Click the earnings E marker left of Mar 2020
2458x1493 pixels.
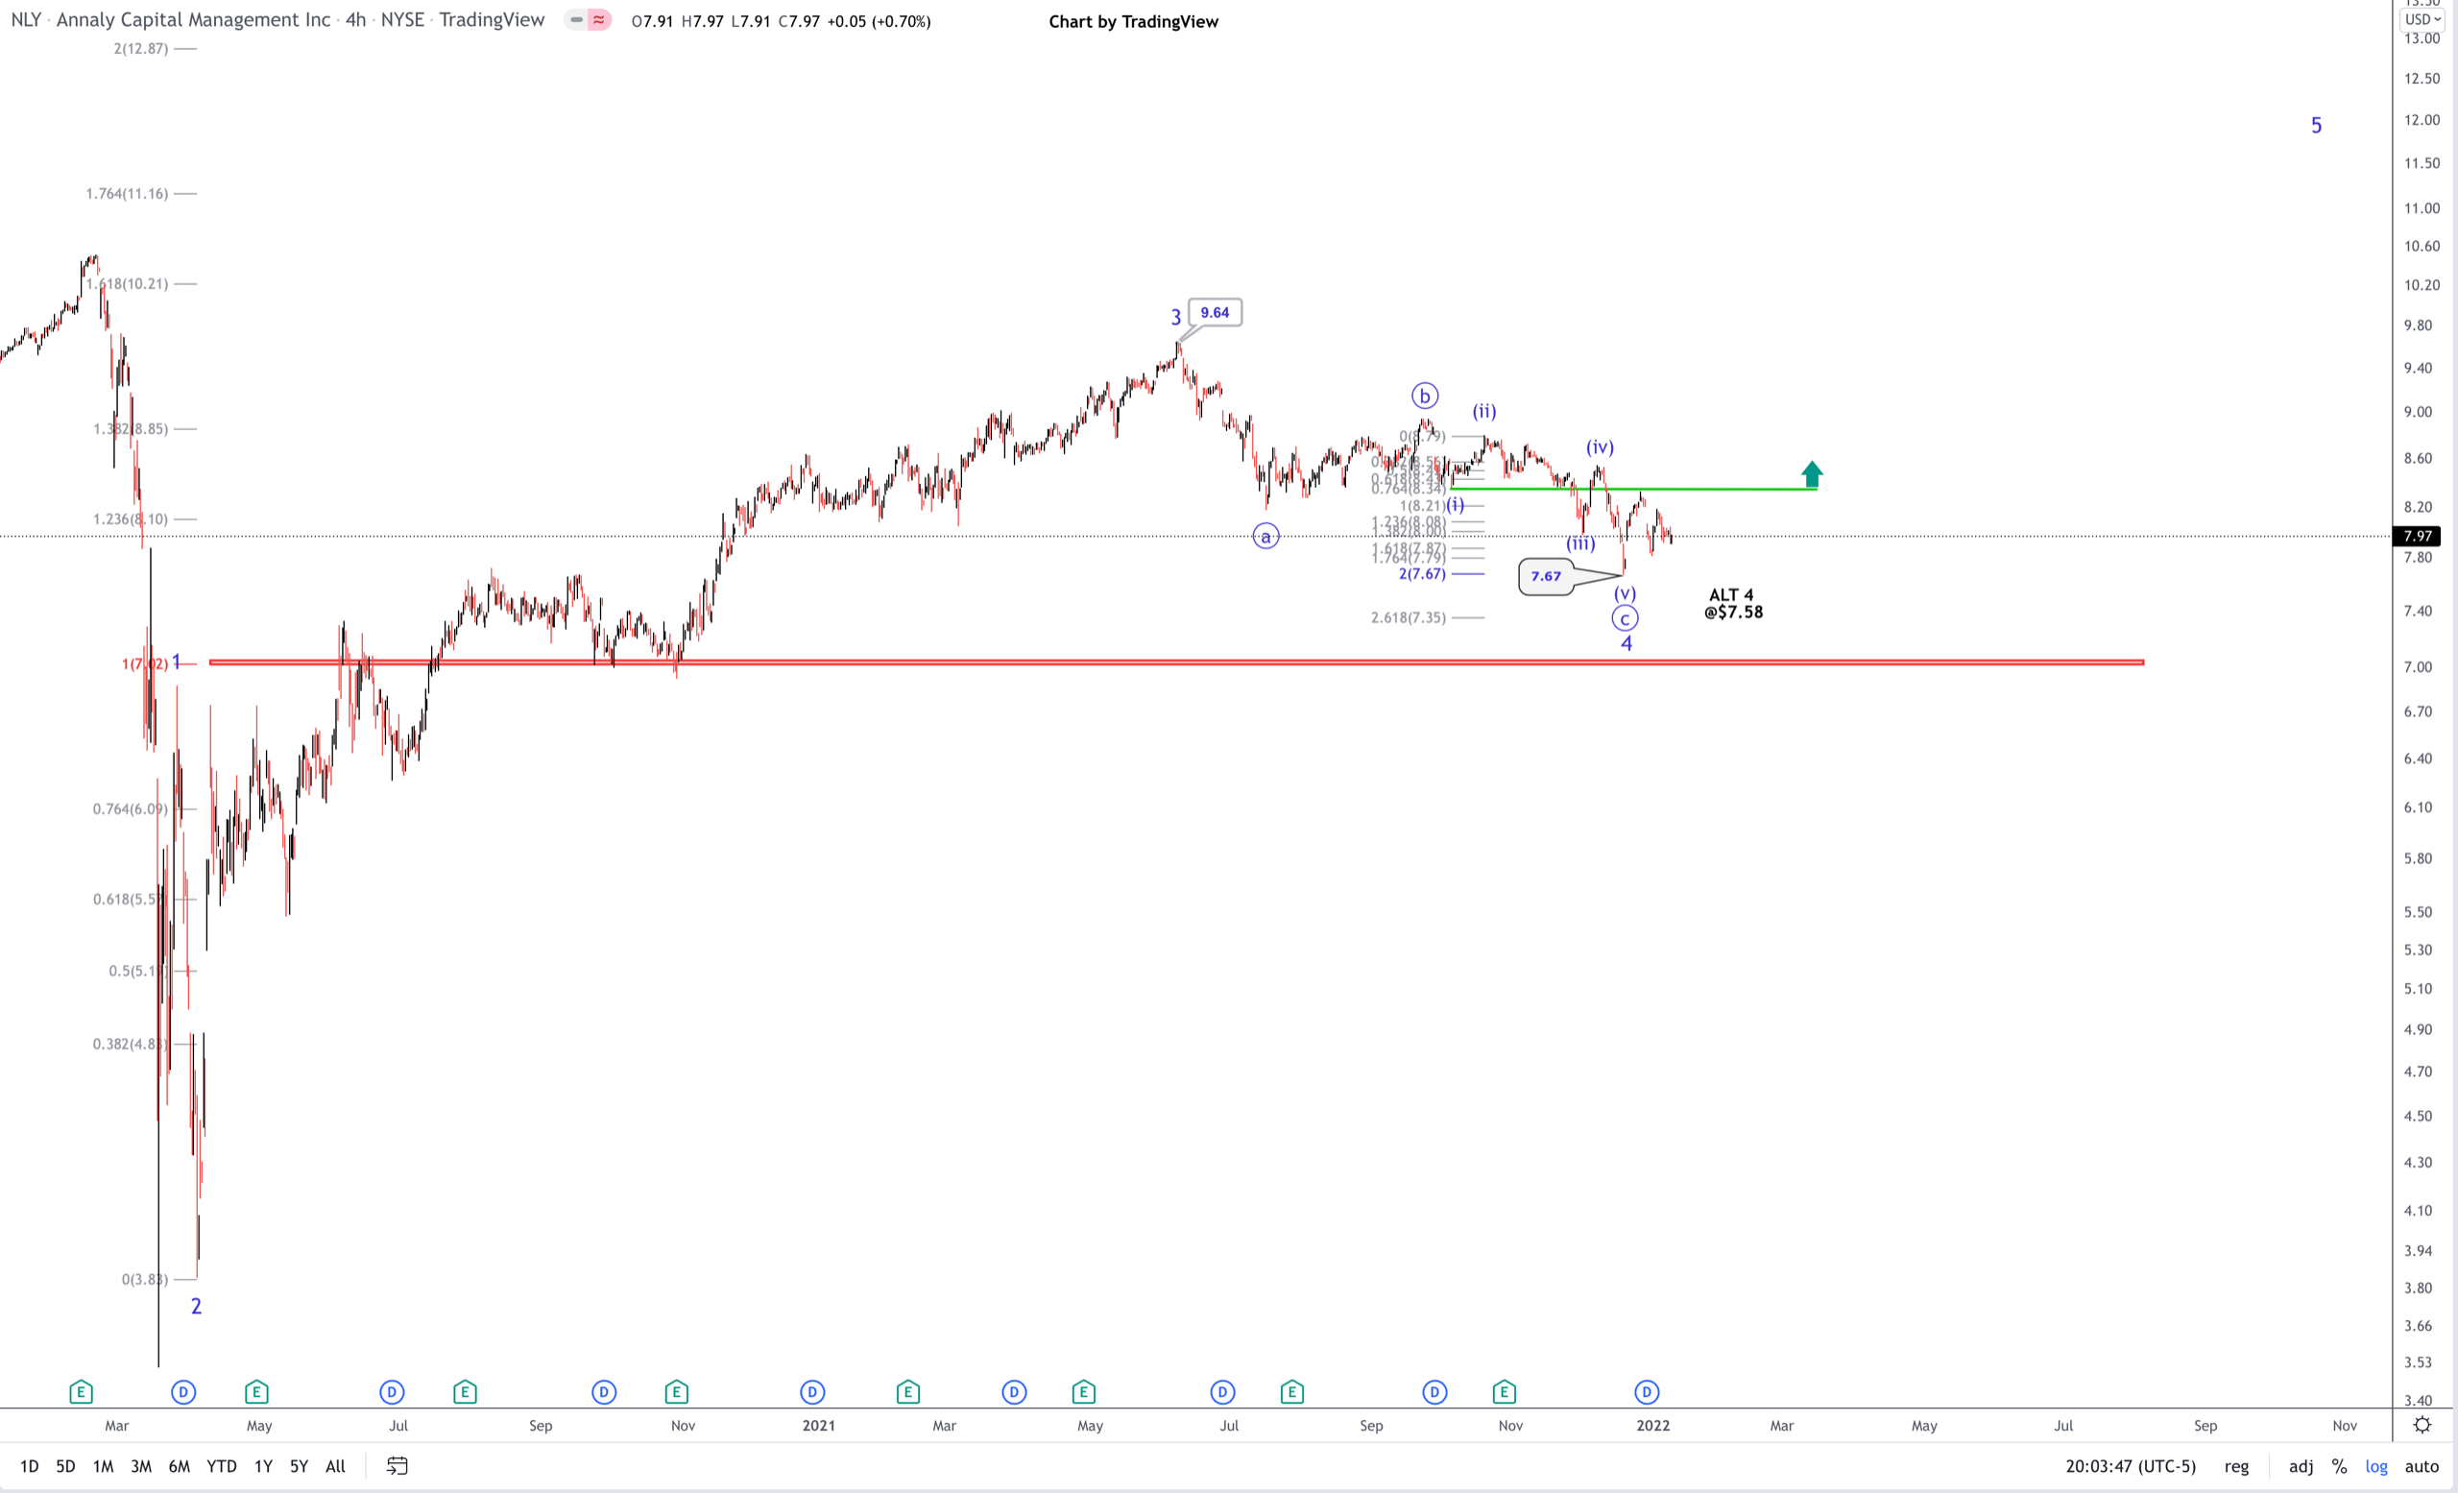pos(81,1391)
